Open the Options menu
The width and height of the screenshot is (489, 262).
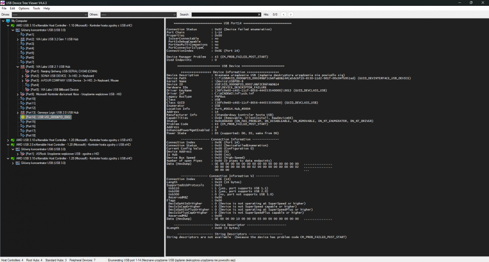pyautogui.click(x=24, y=8)
